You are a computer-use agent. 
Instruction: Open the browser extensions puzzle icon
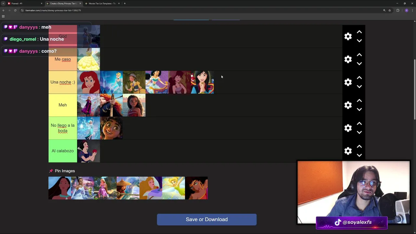click(x=398, y=10)
